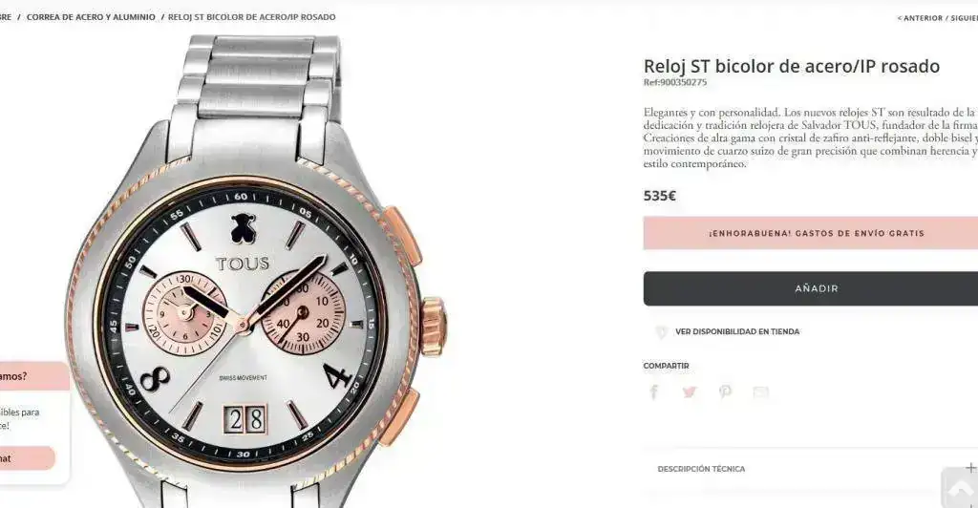Share product on Facebook icon
Viewport: 978px width, 508px height.
pyautogui.click(x=653, y=392)
